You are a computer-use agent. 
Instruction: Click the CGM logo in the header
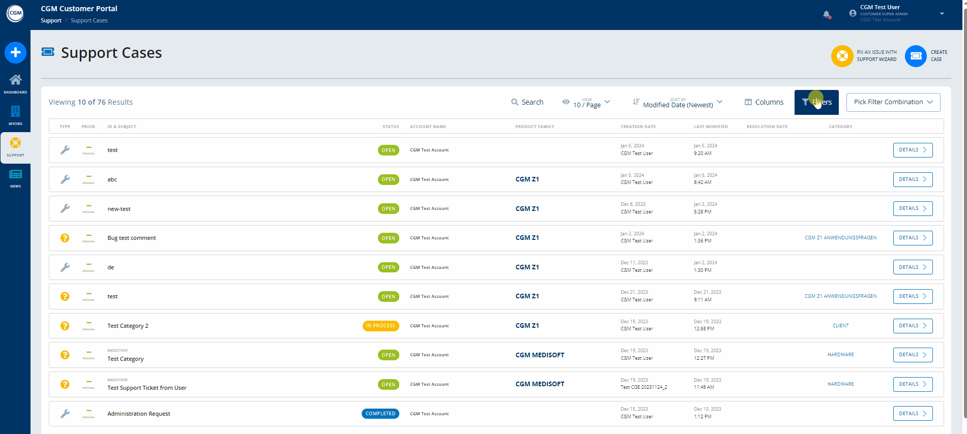pyautogui.click(x=15, y=13)
